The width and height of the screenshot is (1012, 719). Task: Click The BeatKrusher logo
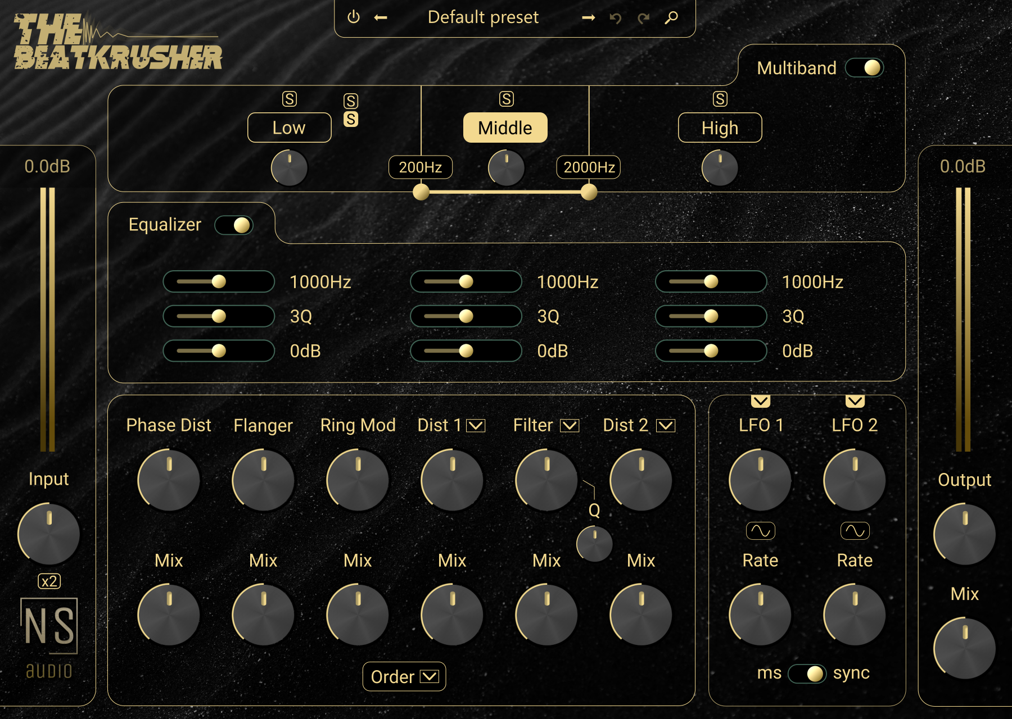point(118,42)
